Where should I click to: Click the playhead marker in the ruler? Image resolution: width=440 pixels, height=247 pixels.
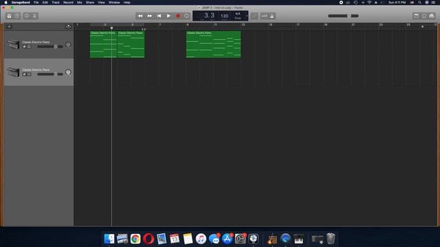[x=111, y=28]
